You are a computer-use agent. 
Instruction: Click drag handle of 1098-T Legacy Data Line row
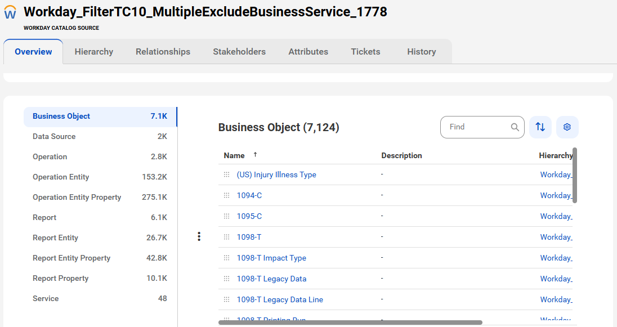pos(227,299)
